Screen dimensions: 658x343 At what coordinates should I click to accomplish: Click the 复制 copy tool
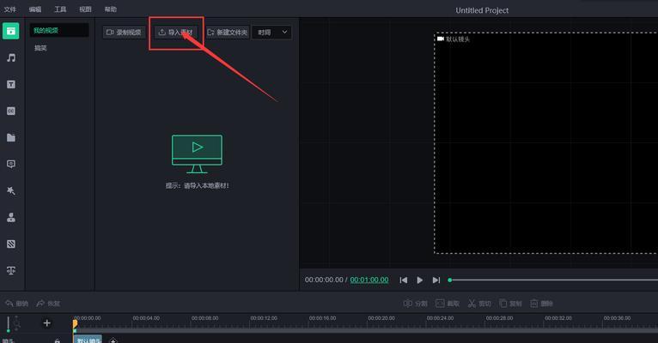510,304
